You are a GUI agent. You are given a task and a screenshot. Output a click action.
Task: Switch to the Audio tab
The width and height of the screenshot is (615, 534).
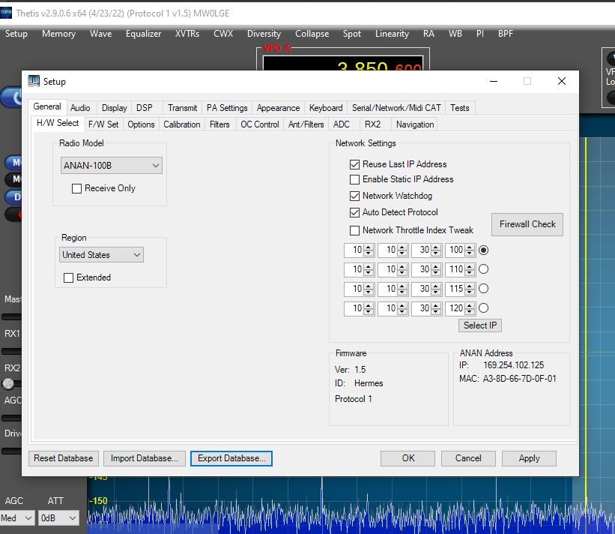point(80,108)
